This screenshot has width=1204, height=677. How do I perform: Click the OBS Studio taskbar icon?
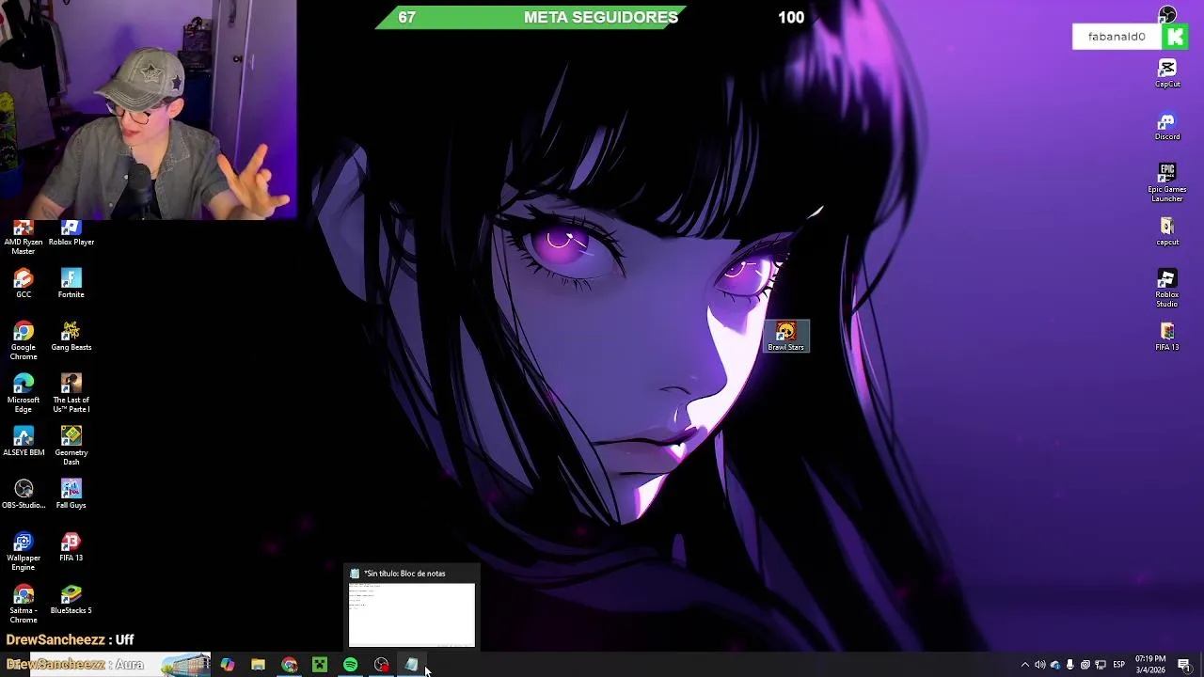coord(381,665)
